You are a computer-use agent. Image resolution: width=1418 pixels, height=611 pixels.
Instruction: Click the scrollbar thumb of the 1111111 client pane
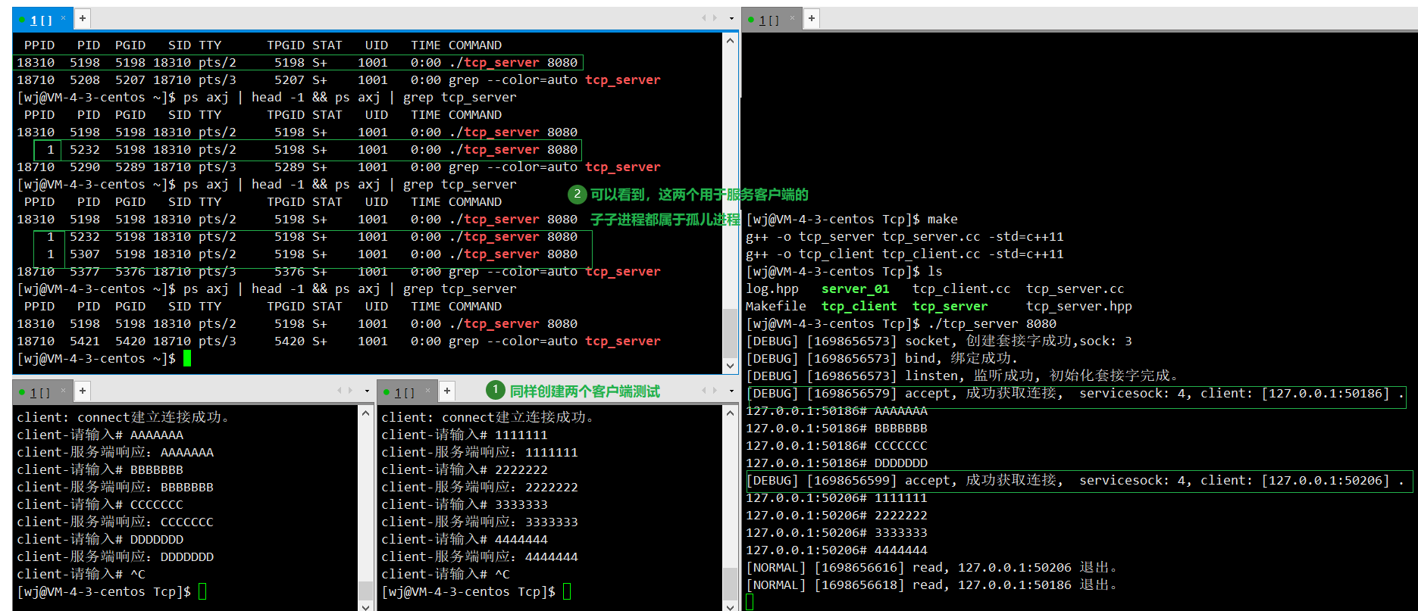tap(731, 584)
